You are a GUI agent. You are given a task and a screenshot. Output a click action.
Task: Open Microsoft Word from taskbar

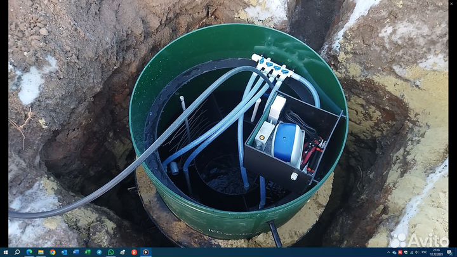coord(76,252)
